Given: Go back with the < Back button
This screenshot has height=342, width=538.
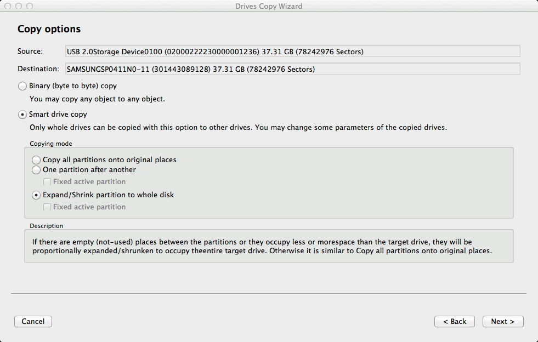Looking at the screenshot, I should 454,322.
